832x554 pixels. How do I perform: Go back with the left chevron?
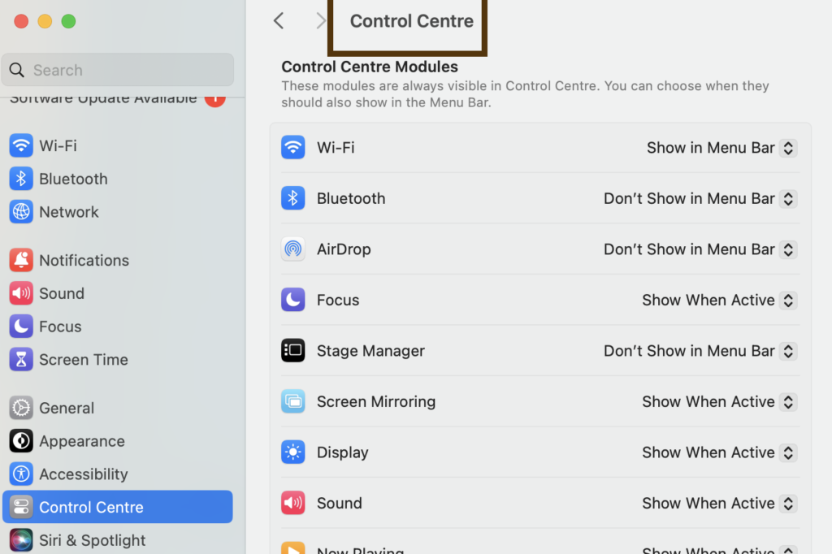[279, 21]
